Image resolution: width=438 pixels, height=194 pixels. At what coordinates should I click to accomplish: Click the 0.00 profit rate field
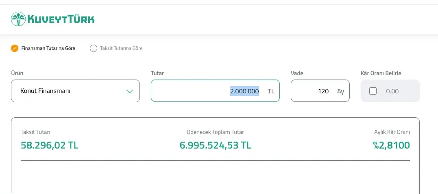pyautogui.click(x=392, y=91)
